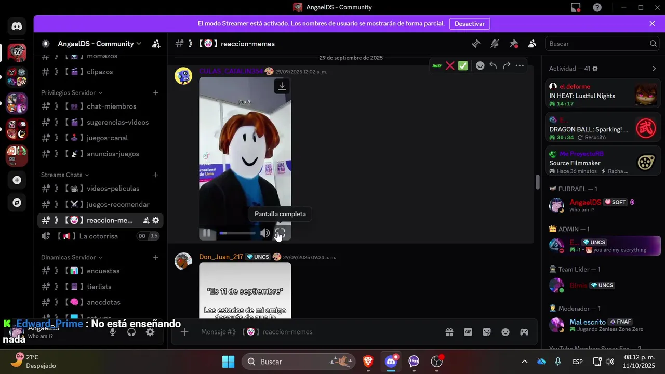Viewport: 665px width, 374px height.
Task: Expand AngaelDS - Community server dropdown
Action: click(x=99, y=44)
